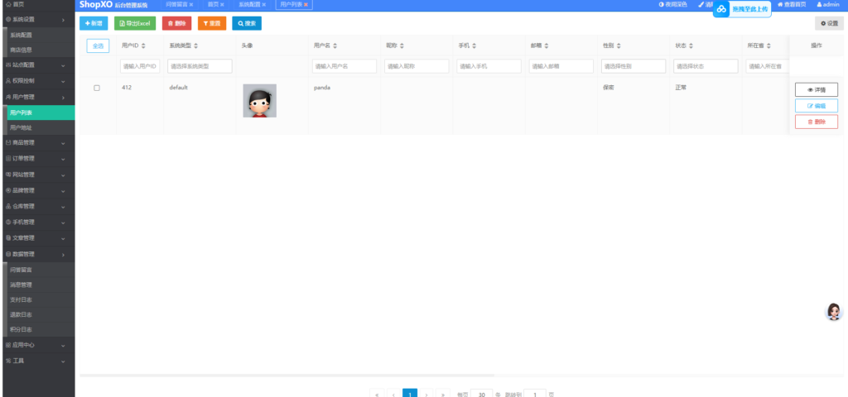Expand the 应用中心 sidebar menu
Viewport: 848px width, 397px height.
[38, 345]
